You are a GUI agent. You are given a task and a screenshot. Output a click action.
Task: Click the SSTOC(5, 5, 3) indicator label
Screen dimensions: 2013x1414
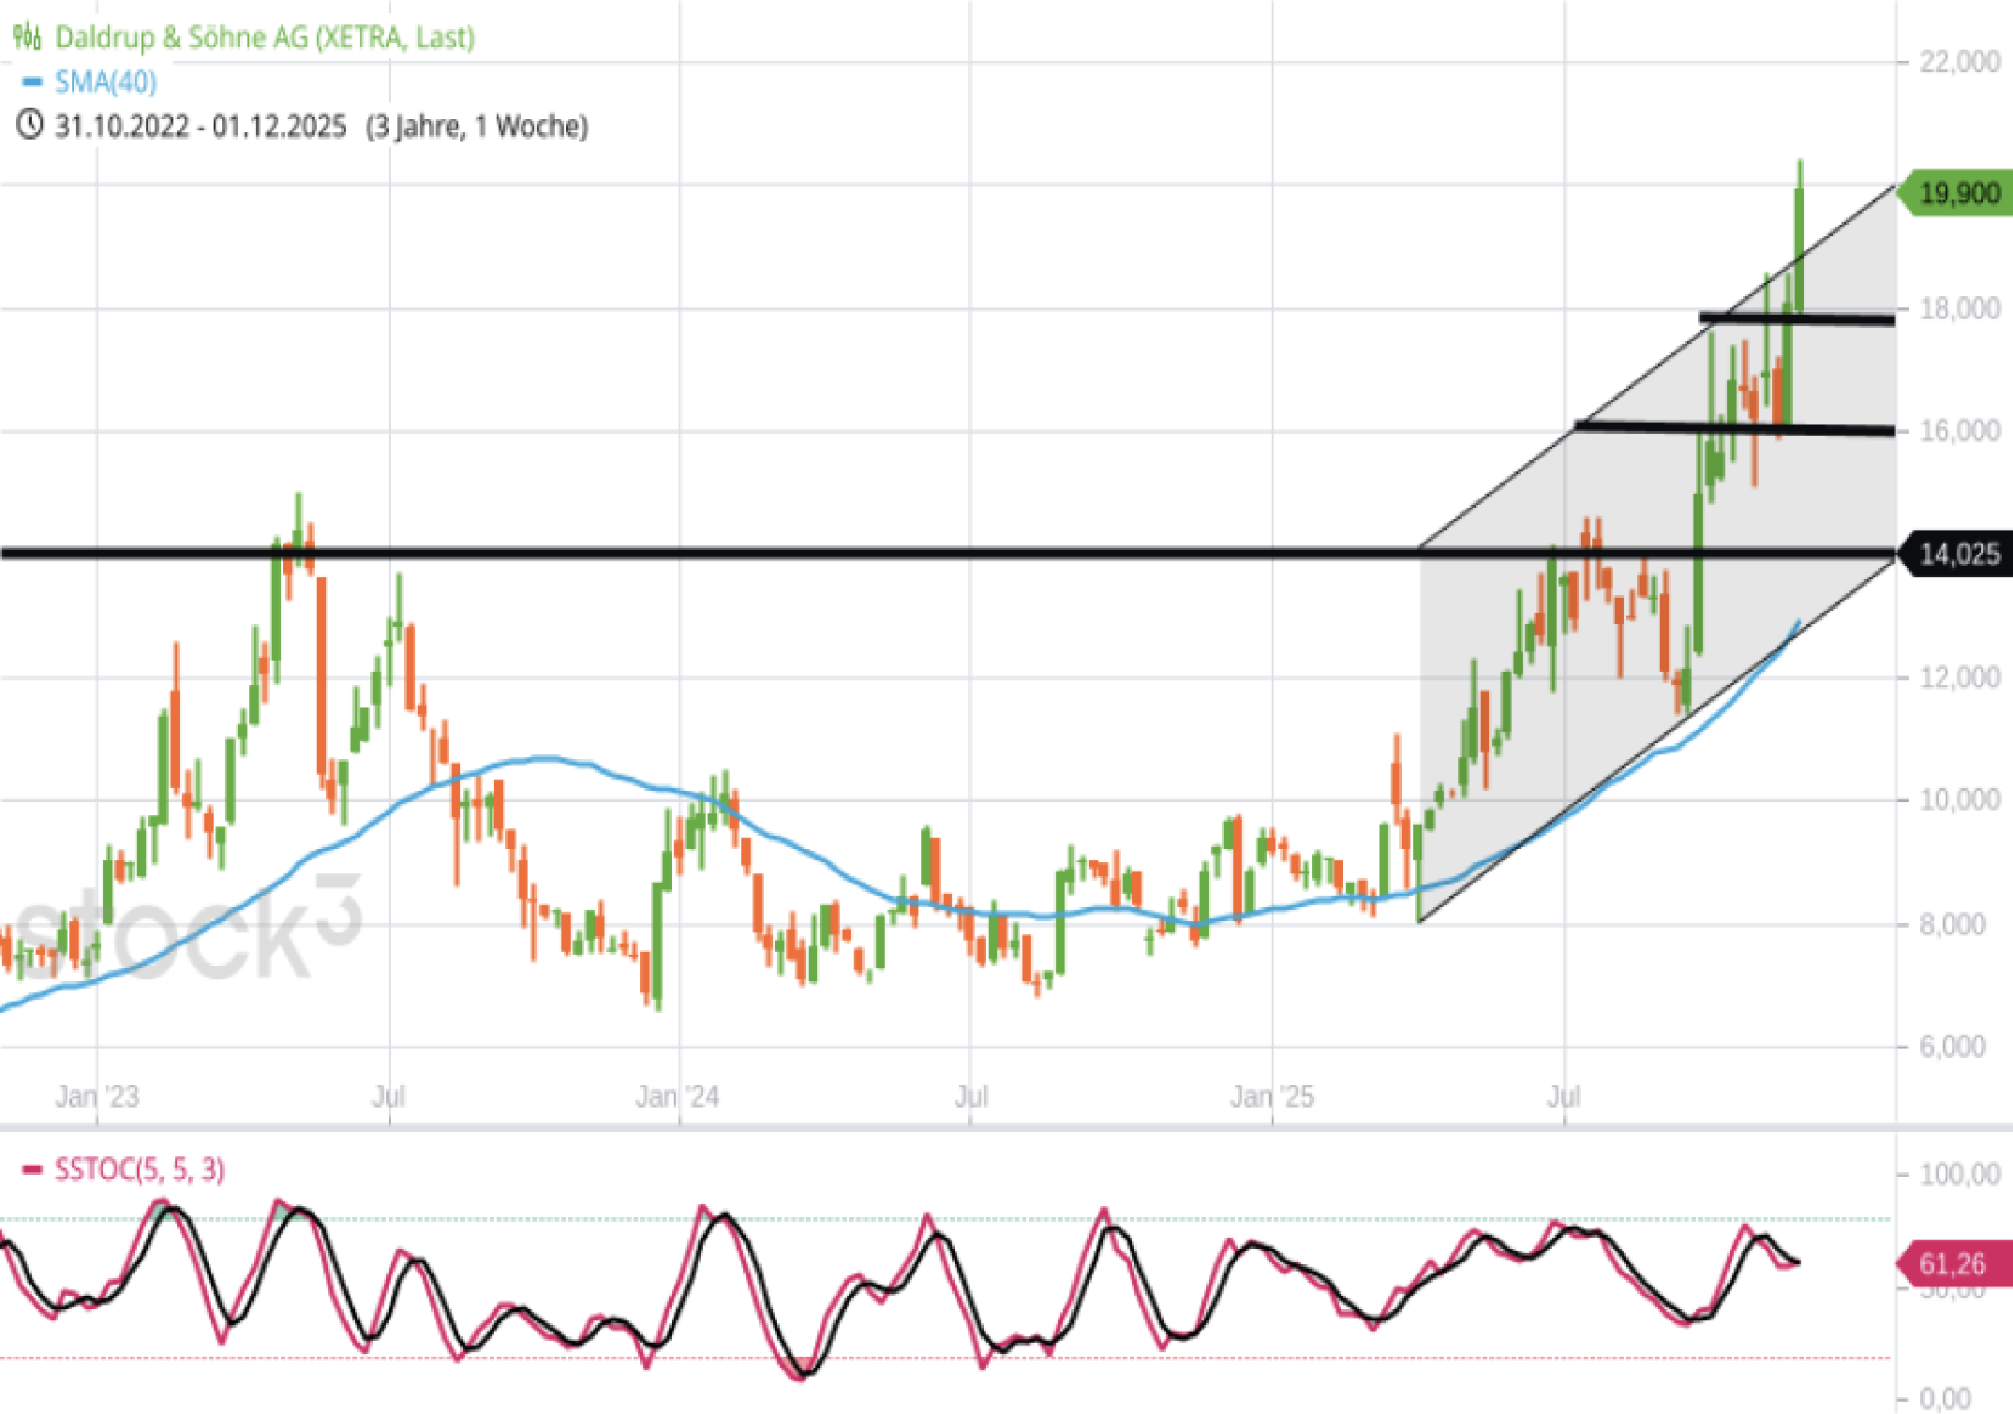tap(140, 1169)
